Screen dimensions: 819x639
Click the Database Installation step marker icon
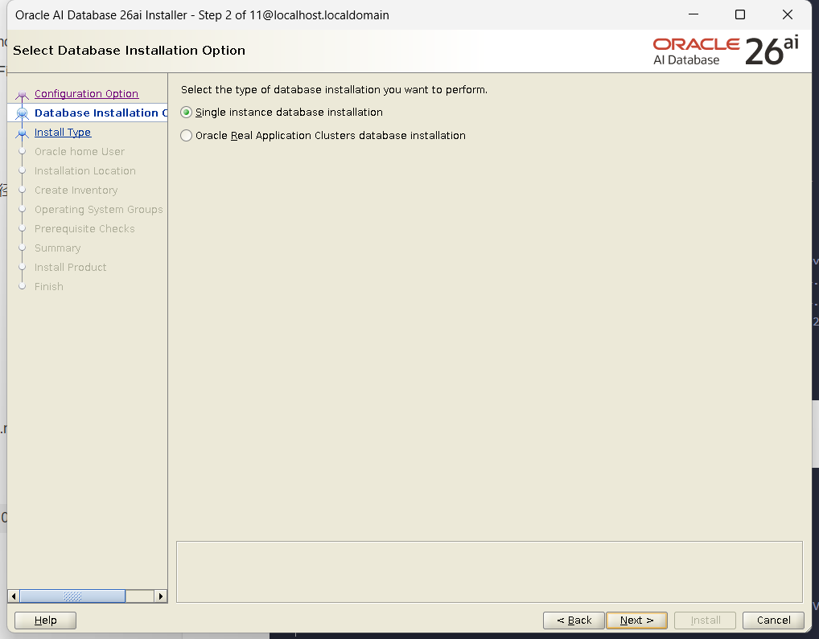(x=22, y=113)
